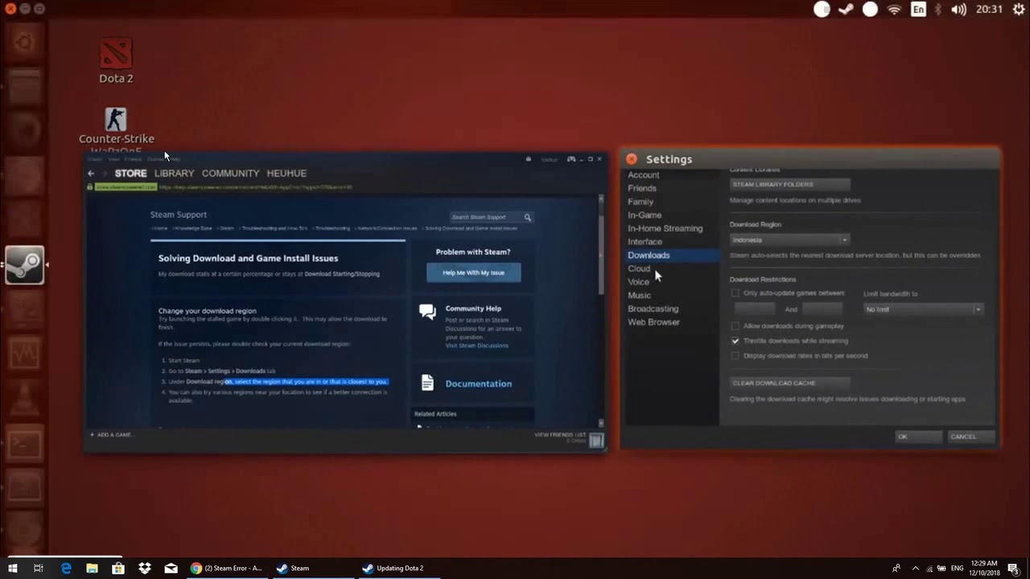Select Web Browser in Settings sidebar
Viewport: 1030px width, 579px height.
tap(653, 322)
